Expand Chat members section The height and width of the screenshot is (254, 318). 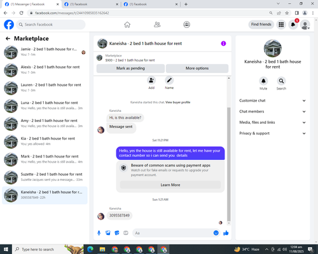[x=273, y=112]
